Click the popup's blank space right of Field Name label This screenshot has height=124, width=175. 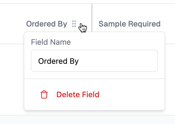pos(116,42)
